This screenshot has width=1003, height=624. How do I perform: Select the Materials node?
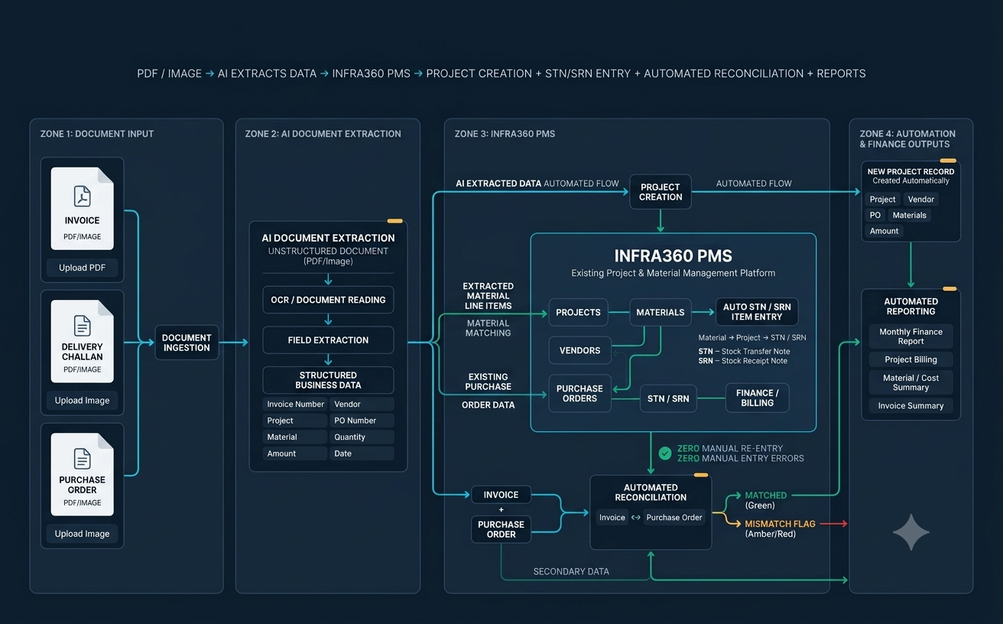click(661, 312)
